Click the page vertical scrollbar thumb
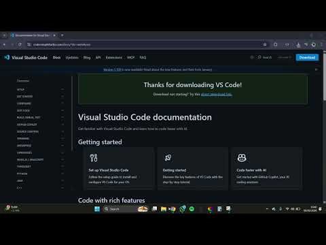The image size is (326, 245). tap(324, 77)
